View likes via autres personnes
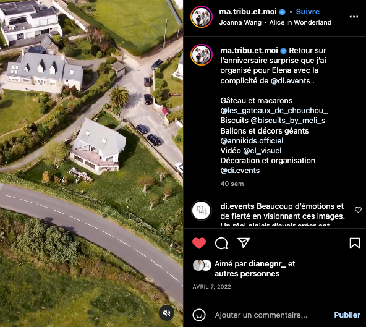 (247, 274)
